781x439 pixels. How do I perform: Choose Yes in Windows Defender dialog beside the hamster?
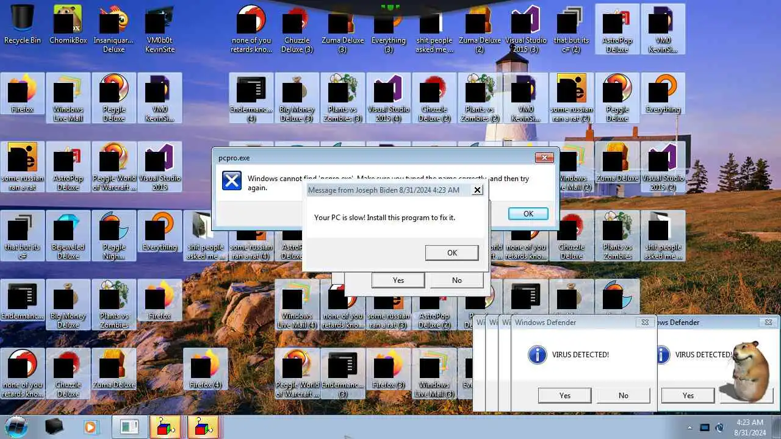point(688,395)
